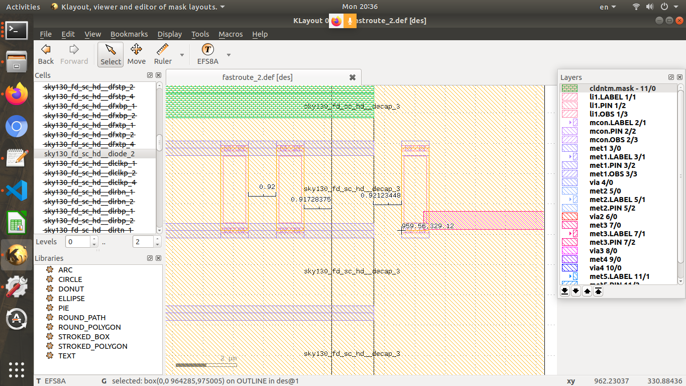Click the Back navigation arrow
This screenshot has width=686, height=386.
[x=46, y=54]
